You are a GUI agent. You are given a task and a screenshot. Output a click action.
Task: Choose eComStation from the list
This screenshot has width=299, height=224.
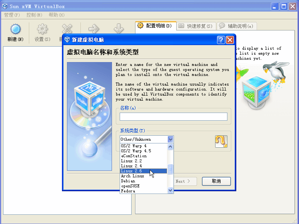[x=144, y=156]
